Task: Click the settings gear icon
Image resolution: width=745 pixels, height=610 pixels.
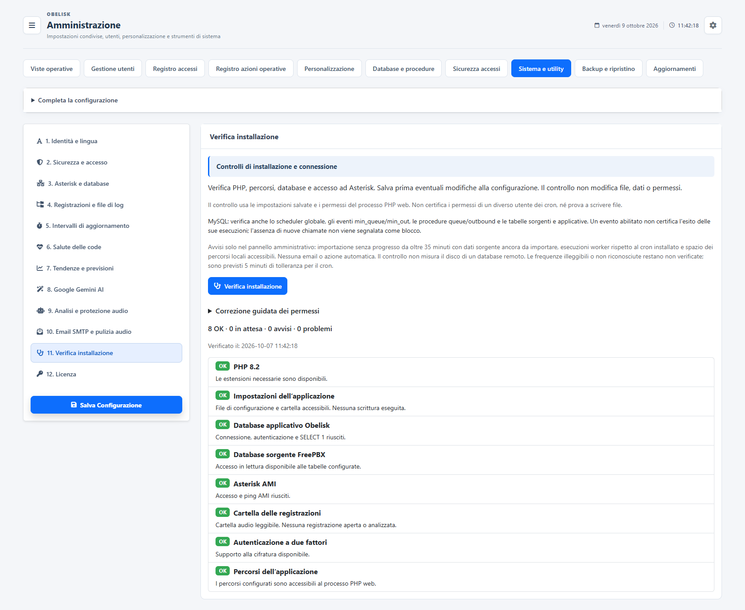Action: tap(713, 25)
